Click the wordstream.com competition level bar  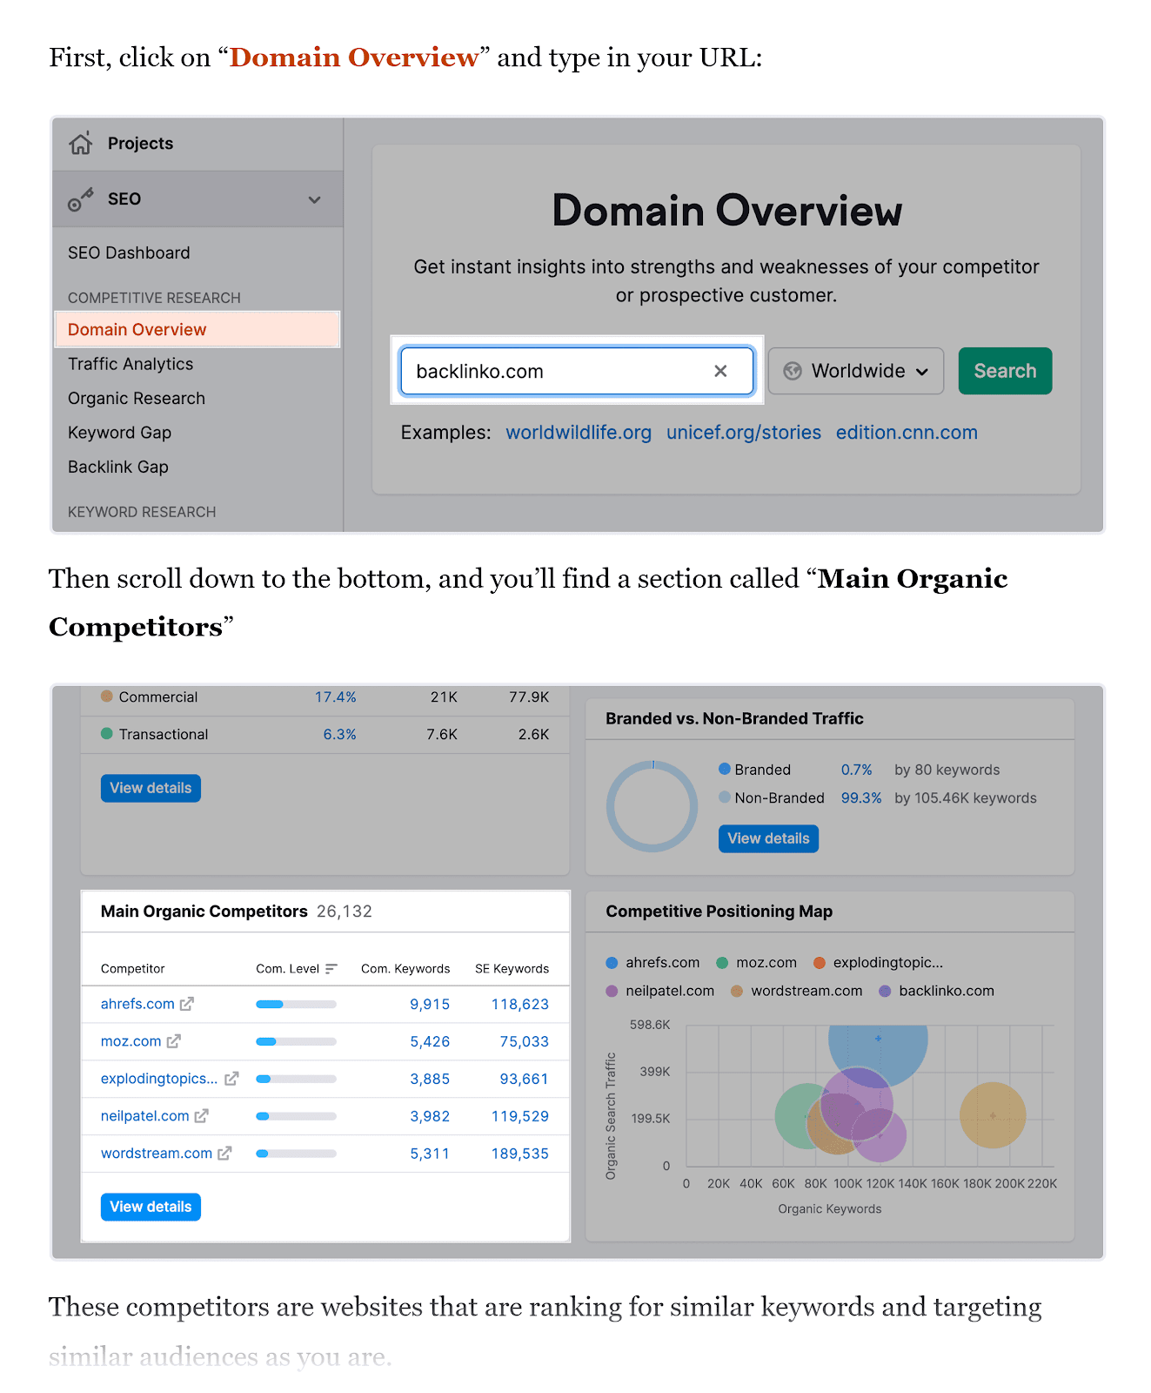pos(296,1154)
